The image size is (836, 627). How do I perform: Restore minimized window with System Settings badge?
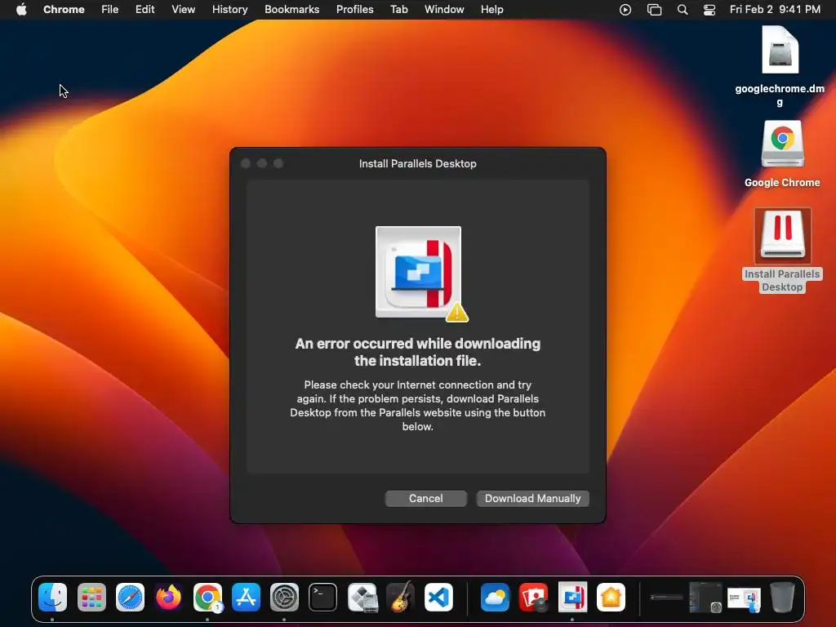[x=705, y=597]
